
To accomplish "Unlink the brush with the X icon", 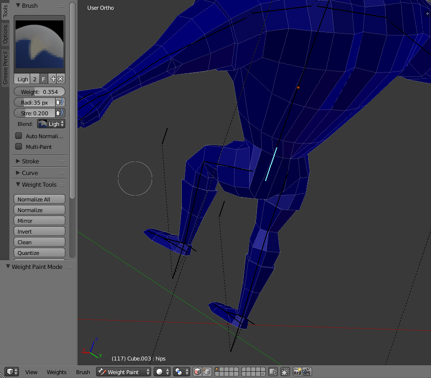I will (60, 79).
